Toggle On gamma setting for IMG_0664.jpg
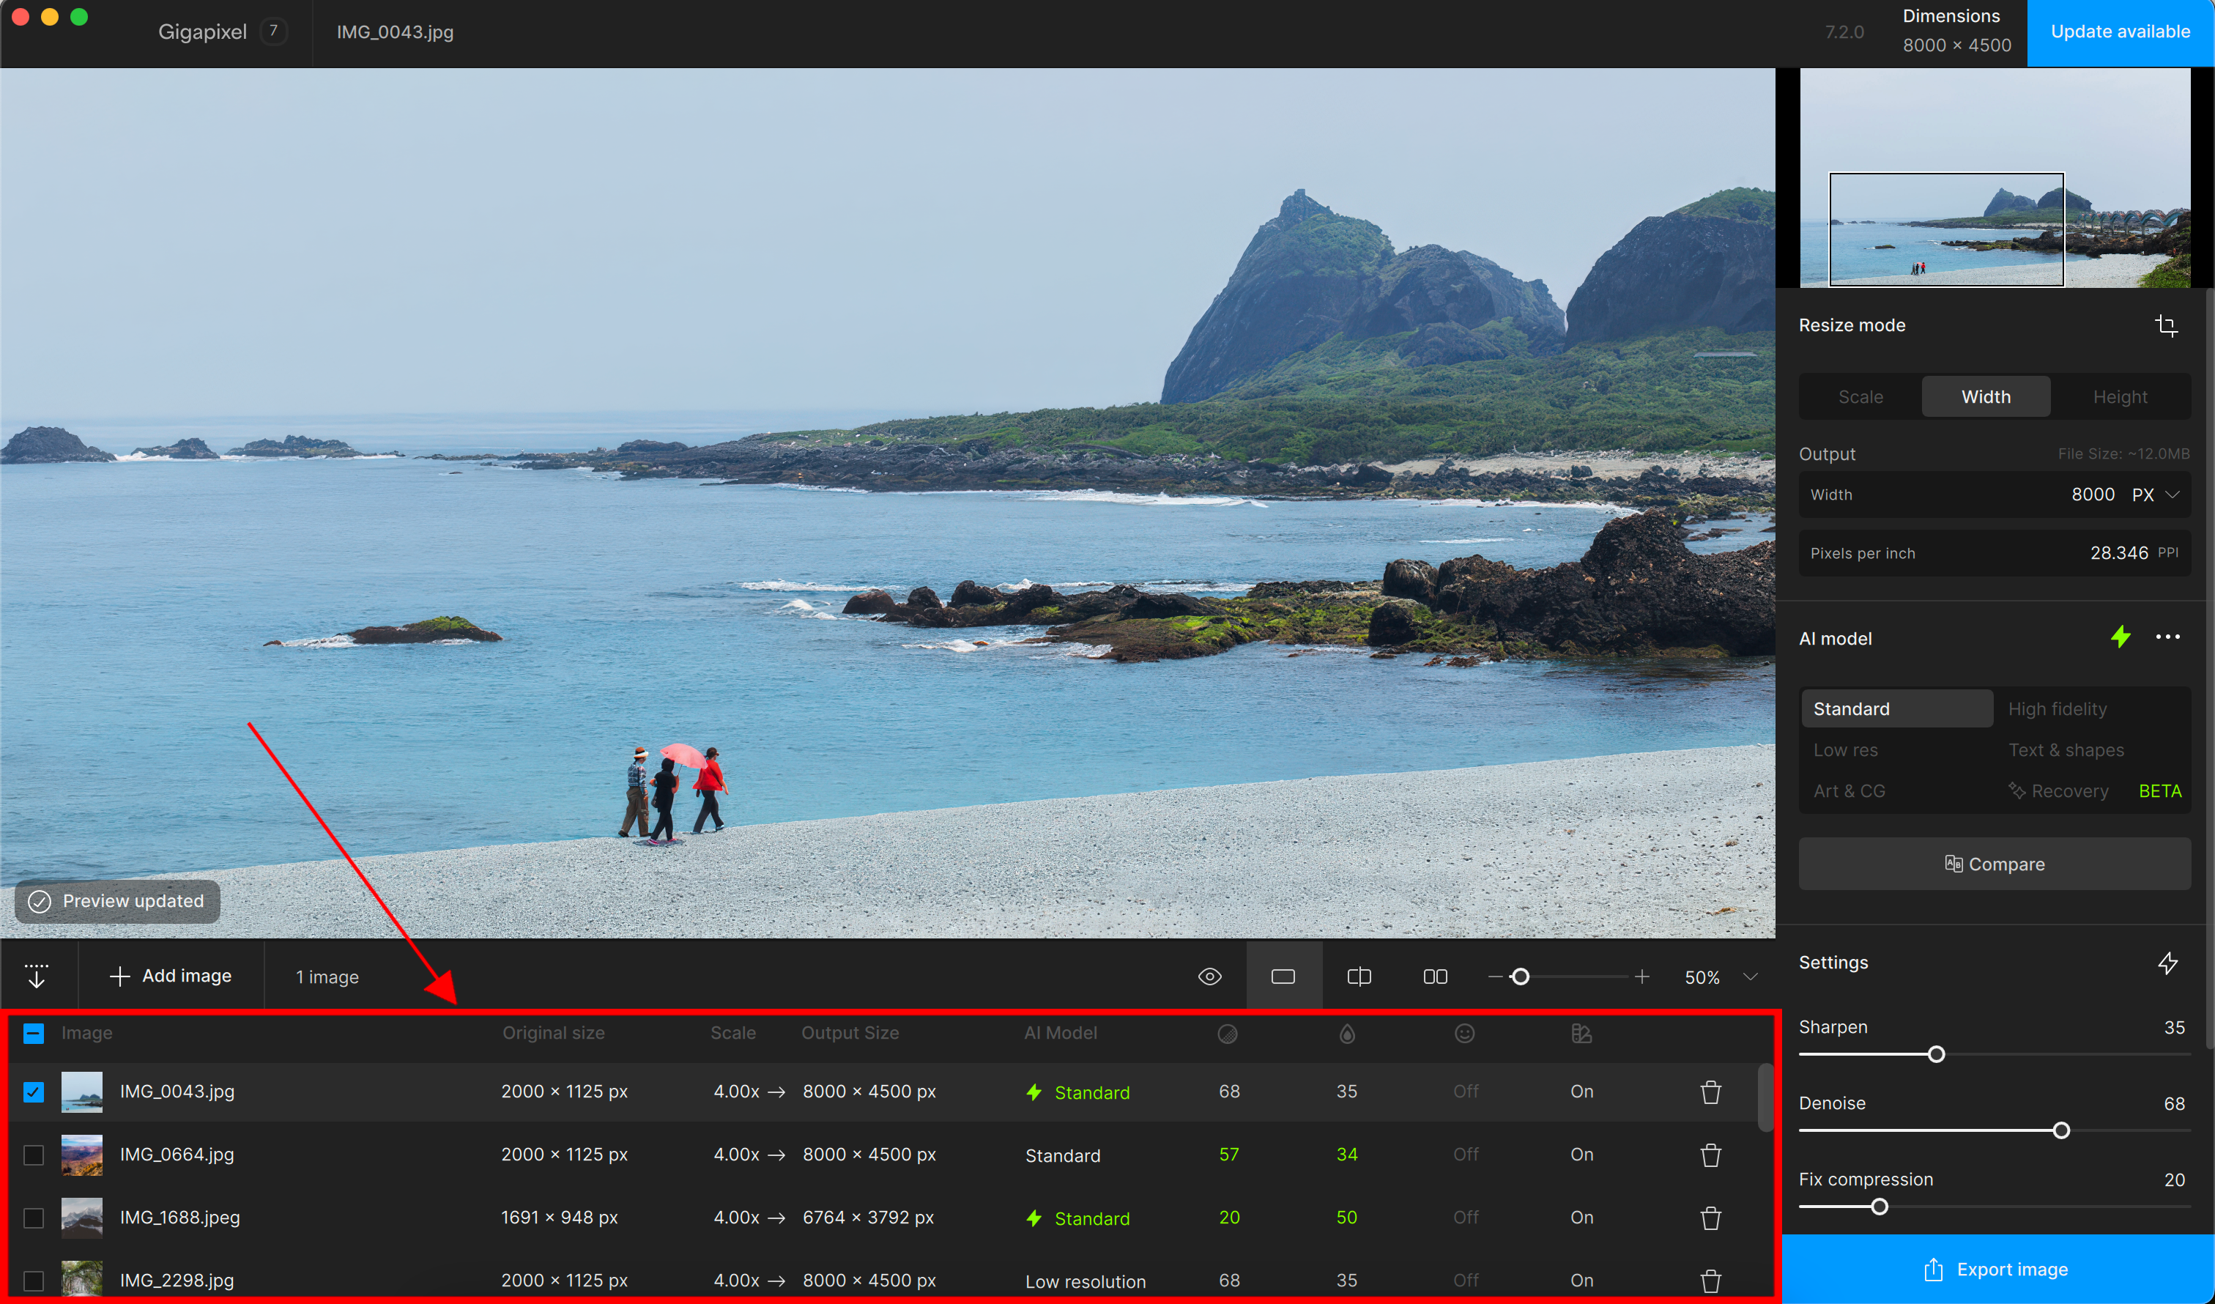Screen dimensions: 2215x1304 point(1581,1155)
